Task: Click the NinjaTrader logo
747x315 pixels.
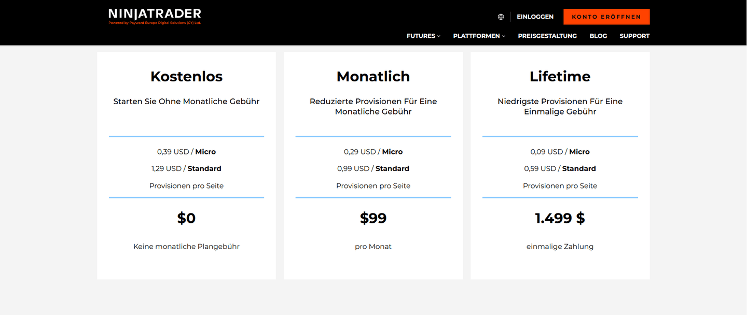Action: (155, 16)
